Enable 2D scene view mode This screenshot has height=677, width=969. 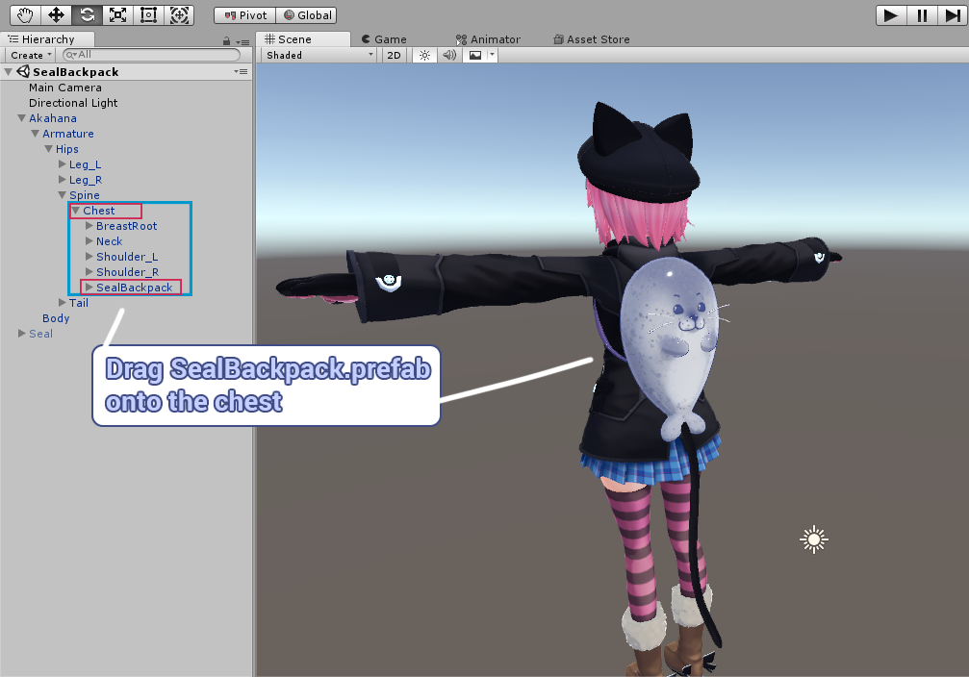pos(394,55)
